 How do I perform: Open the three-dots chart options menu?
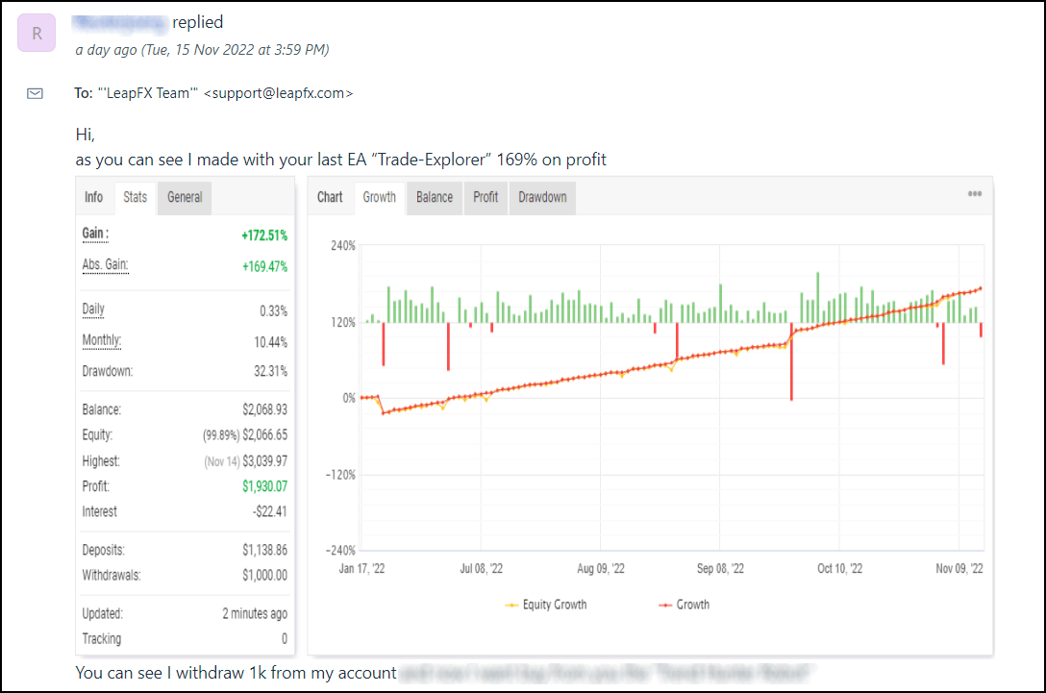pos(974,194)
